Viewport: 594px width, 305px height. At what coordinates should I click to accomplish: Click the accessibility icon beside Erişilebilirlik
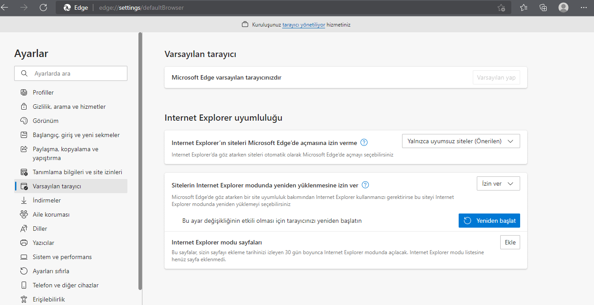point(24,299)
